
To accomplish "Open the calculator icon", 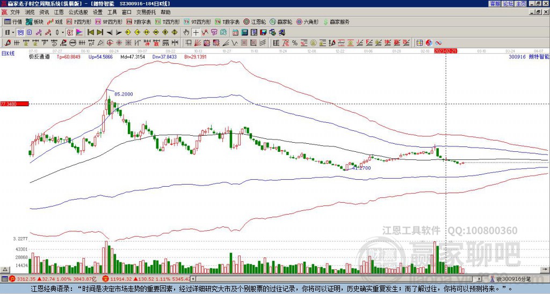I will [x=245, y=33].
